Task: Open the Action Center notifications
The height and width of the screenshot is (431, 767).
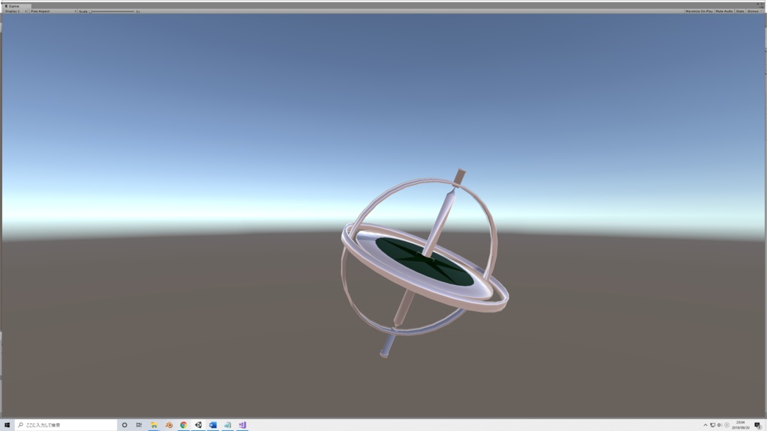Action: tap(758, 426)
